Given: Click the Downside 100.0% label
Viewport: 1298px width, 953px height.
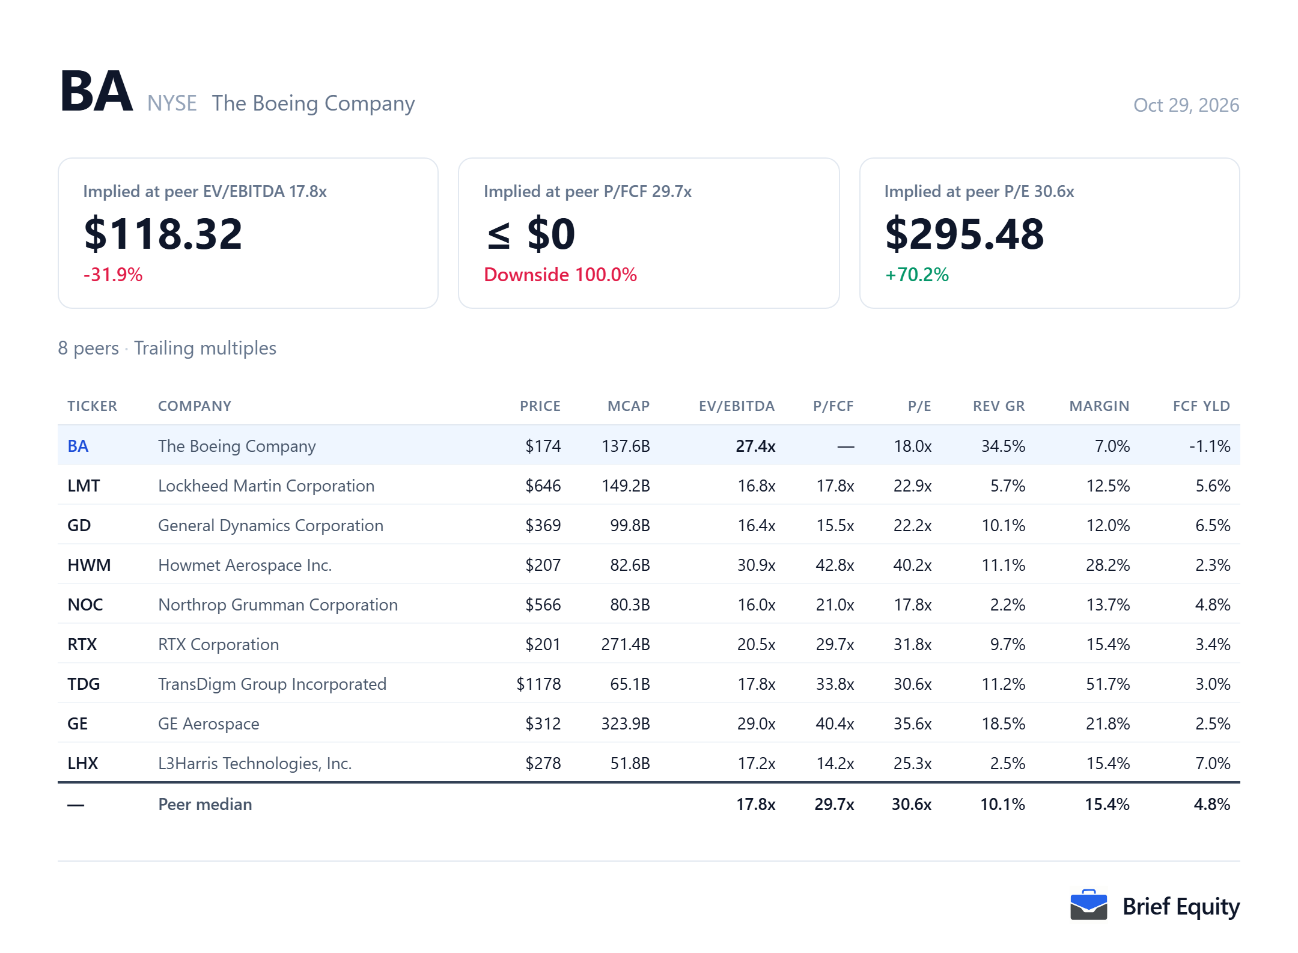Looking at the screenshot, I should [560, 275].
